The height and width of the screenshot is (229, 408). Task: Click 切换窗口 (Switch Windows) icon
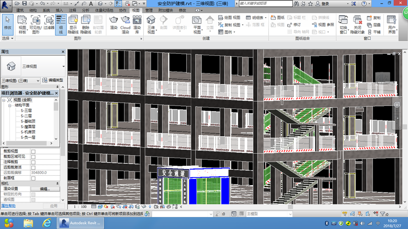pyautogui.click(x=343, y=22)
